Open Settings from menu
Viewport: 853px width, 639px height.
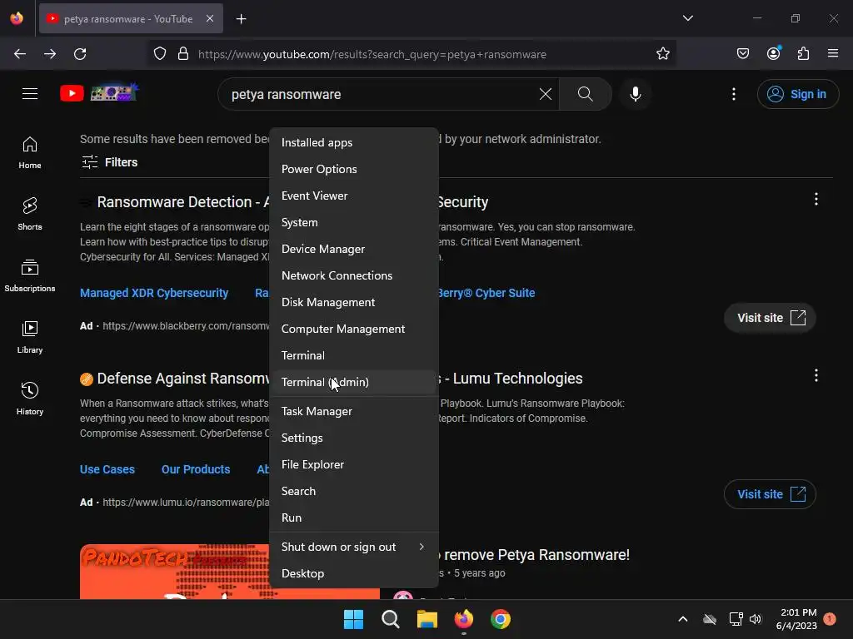[353, 438]
